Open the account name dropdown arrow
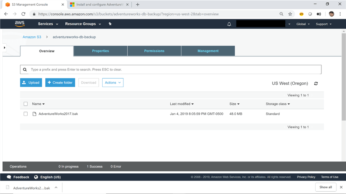 point(289,24)
